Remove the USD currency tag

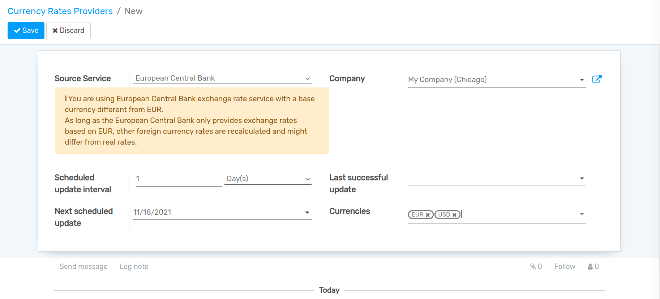[x=454, y=215]
